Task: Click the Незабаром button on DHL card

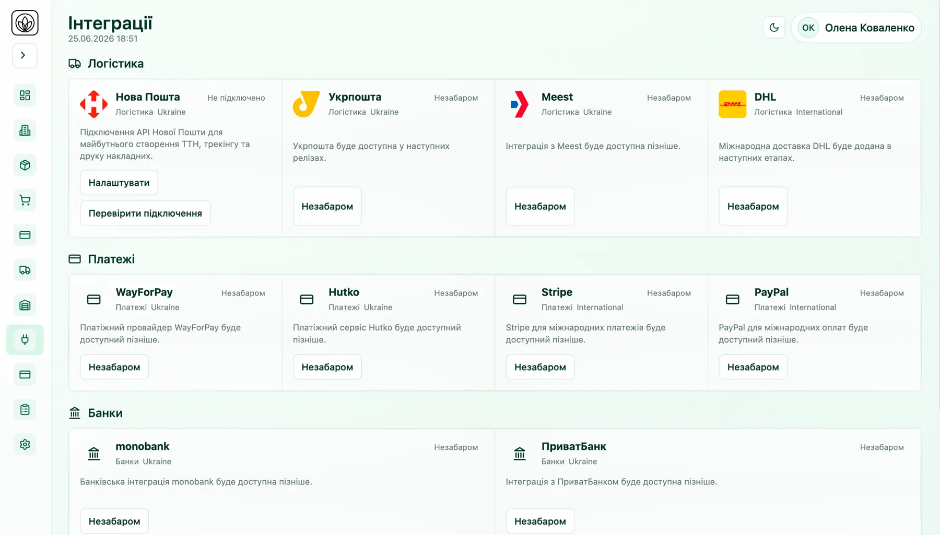Action: [753, 206]
